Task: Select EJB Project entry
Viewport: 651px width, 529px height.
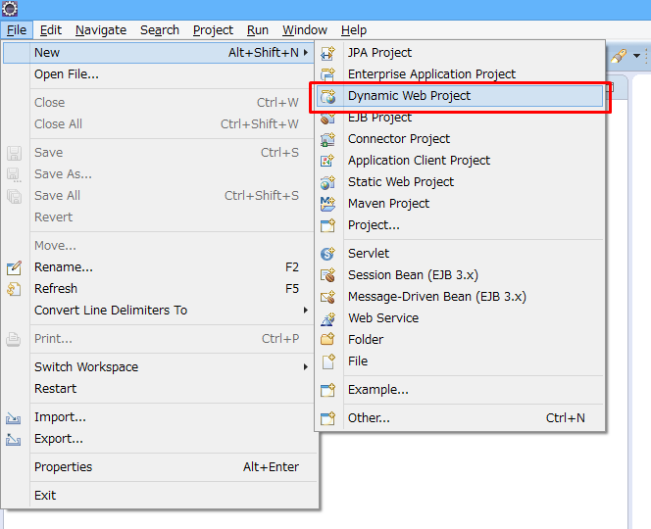Action: click(x=460, y=118)
